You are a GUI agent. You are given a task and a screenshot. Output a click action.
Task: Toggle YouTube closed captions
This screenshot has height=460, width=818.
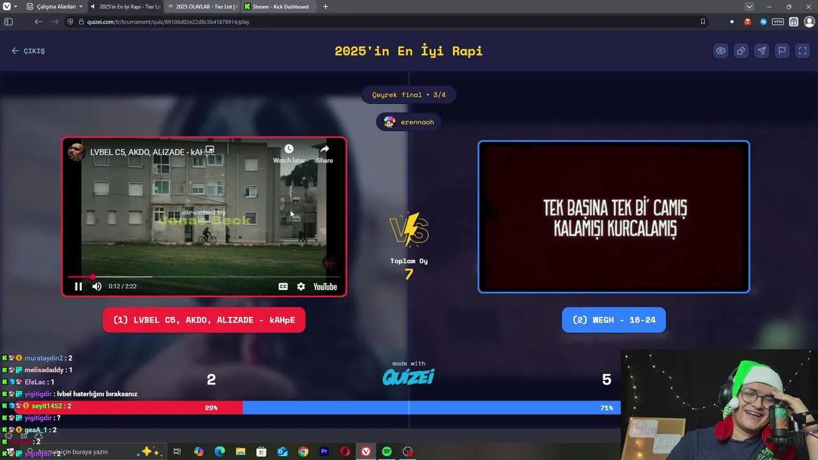[283, 287]
